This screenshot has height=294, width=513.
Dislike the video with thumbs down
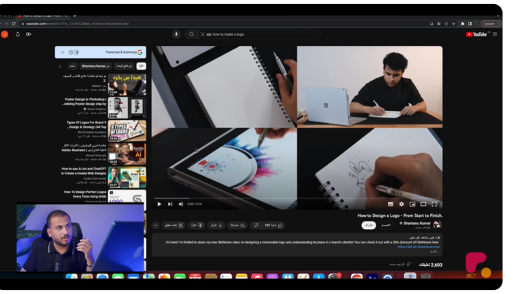(256, 225)
